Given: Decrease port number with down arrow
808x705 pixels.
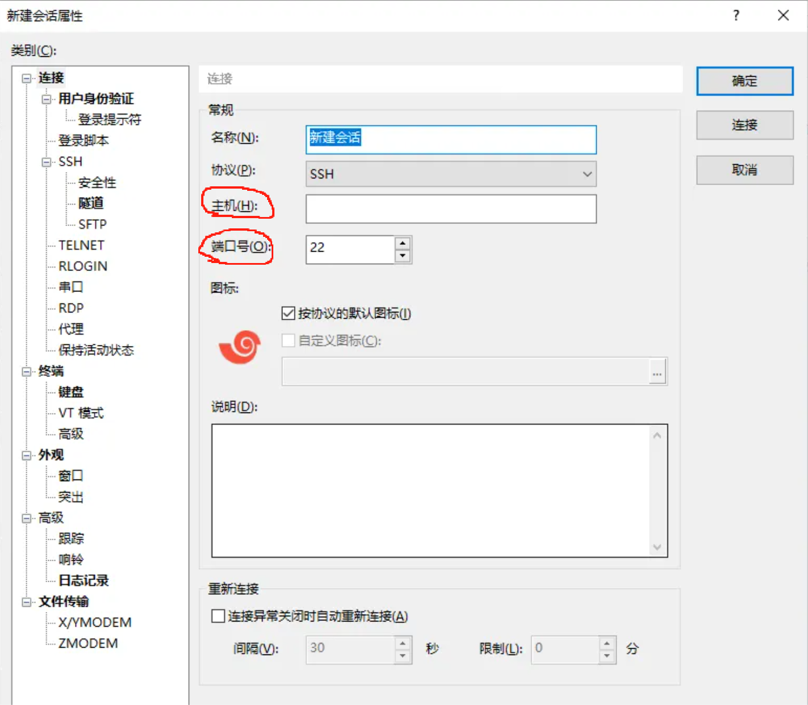Looking at the screenshot, I should coord(403,256).
